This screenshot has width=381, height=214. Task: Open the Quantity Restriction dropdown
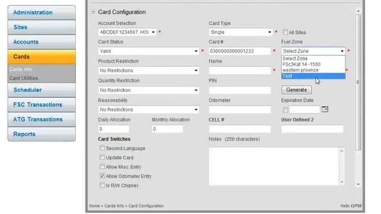click(x=148, y=90)
